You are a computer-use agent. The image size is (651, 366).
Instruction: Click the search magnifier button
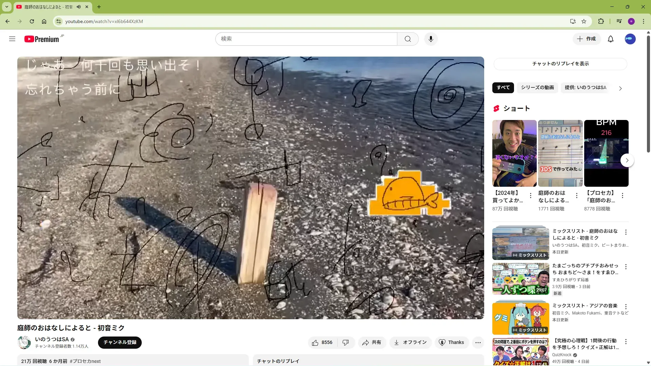408,39
